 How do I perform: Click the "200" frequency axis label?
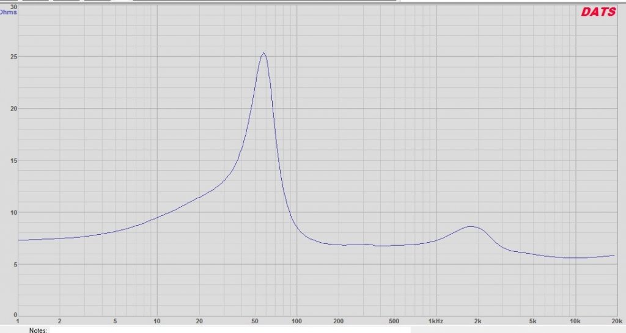338,321
